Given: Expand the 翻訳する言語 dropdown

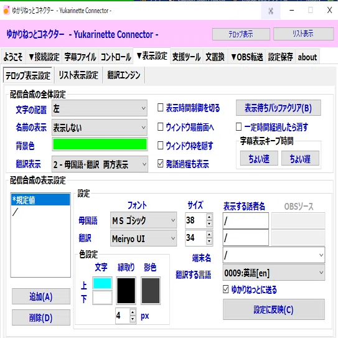Looking at the screenshot, I should pyautogui.click(x=274, y=273).
